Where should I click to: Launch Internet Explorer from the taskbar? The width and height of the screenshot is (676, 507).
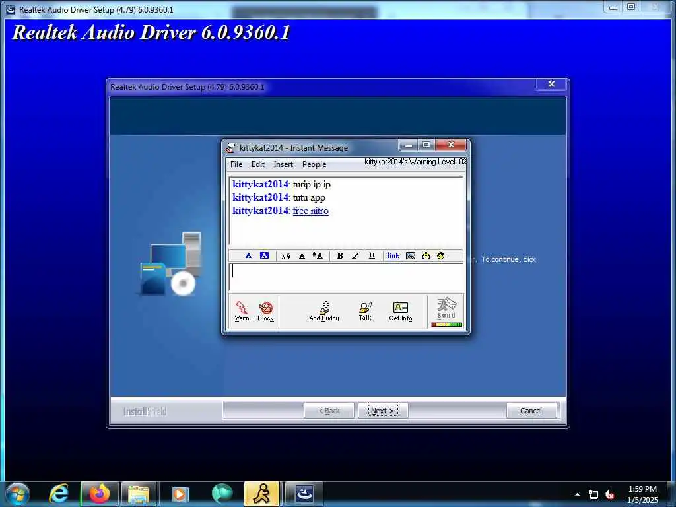[x=59, y=494]
